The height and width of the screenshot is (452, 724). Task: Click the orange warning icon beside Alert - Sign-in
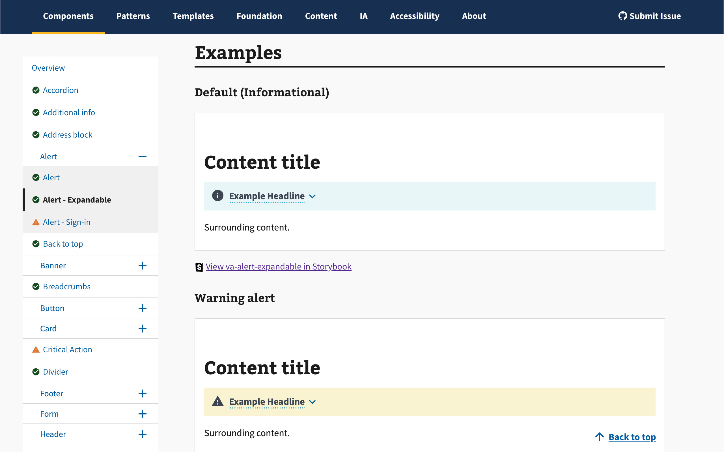[36, 222]
